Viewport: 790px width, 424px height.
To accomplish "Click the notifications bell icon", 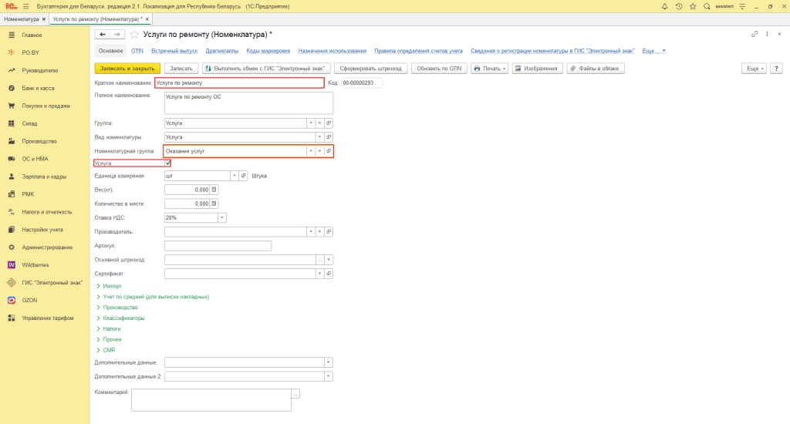I will click(x=665, y=6).
